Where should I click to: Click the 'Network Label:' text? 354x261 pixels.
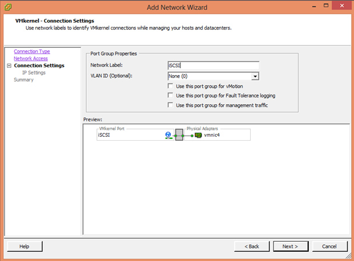coord(107,65)
